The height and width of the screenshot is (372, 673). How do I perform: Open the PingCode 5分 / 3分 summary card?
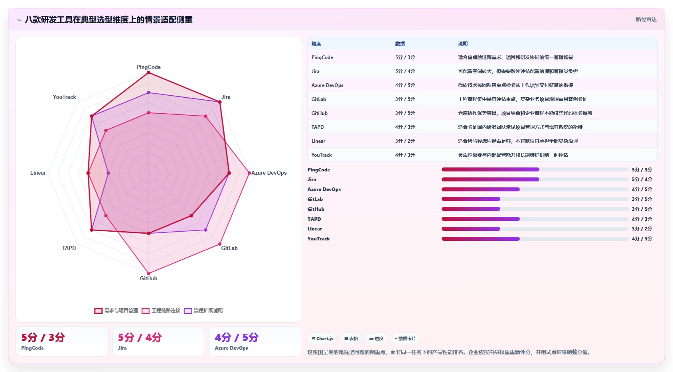tap(62, 341)
